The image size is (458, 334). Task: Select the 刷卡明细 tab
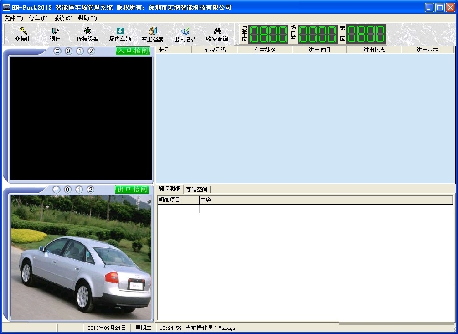[169, 189]
